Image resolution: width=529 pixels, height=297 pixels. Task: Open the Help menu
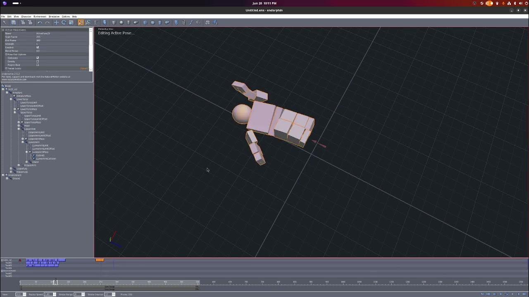[x=74, y=16]
